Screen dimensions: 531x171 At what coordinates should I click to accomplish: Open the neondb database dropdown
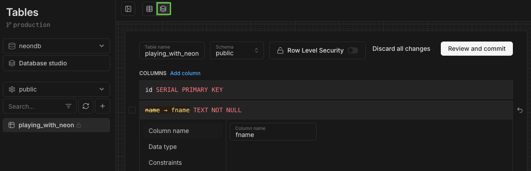pos(57,46)
